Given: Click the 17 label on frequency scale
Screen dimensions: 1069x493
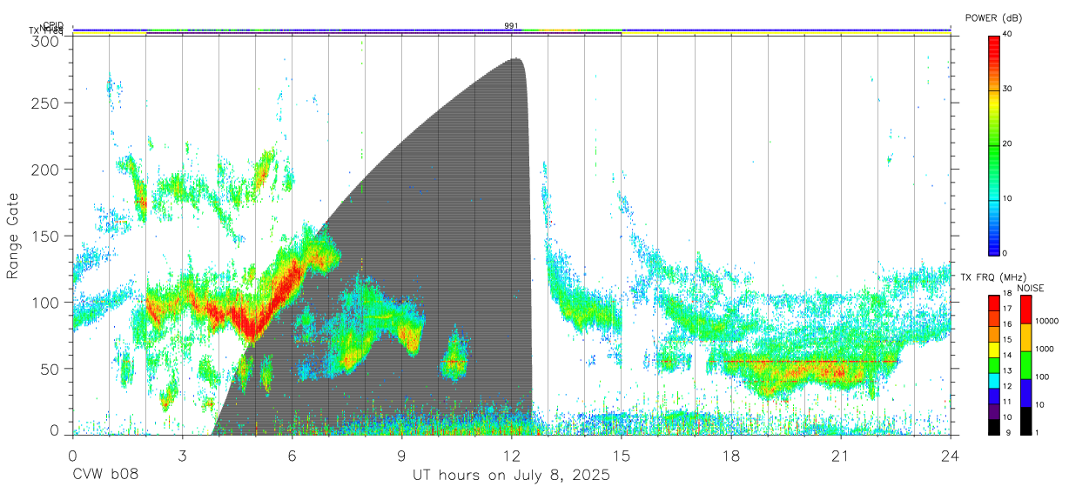Looking at the screenshot, I should click(x=1006, y=309).
